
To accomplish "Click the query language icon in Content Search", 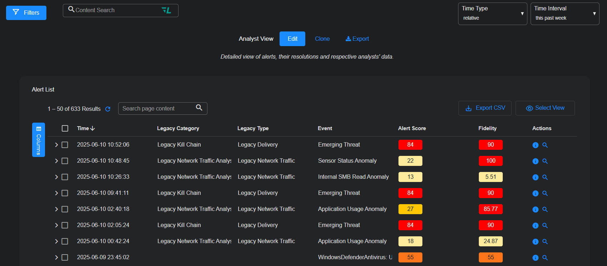I will click(x=166, y=10).
